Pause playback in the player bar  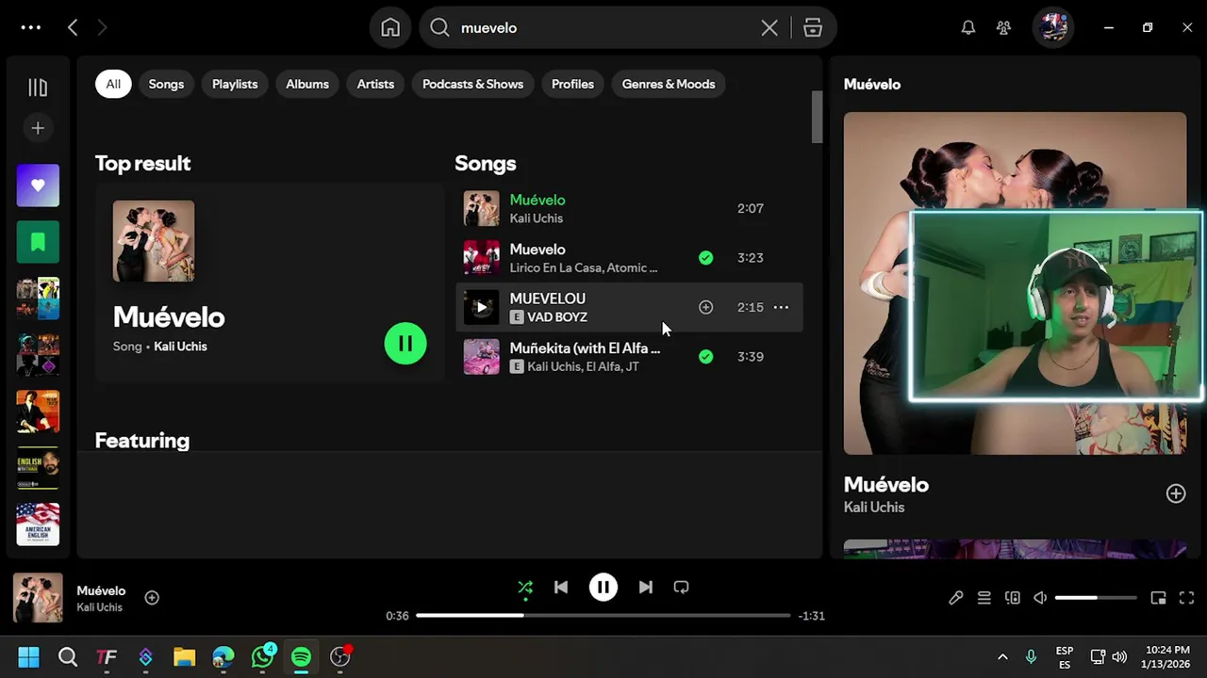[x=603, y=588]
